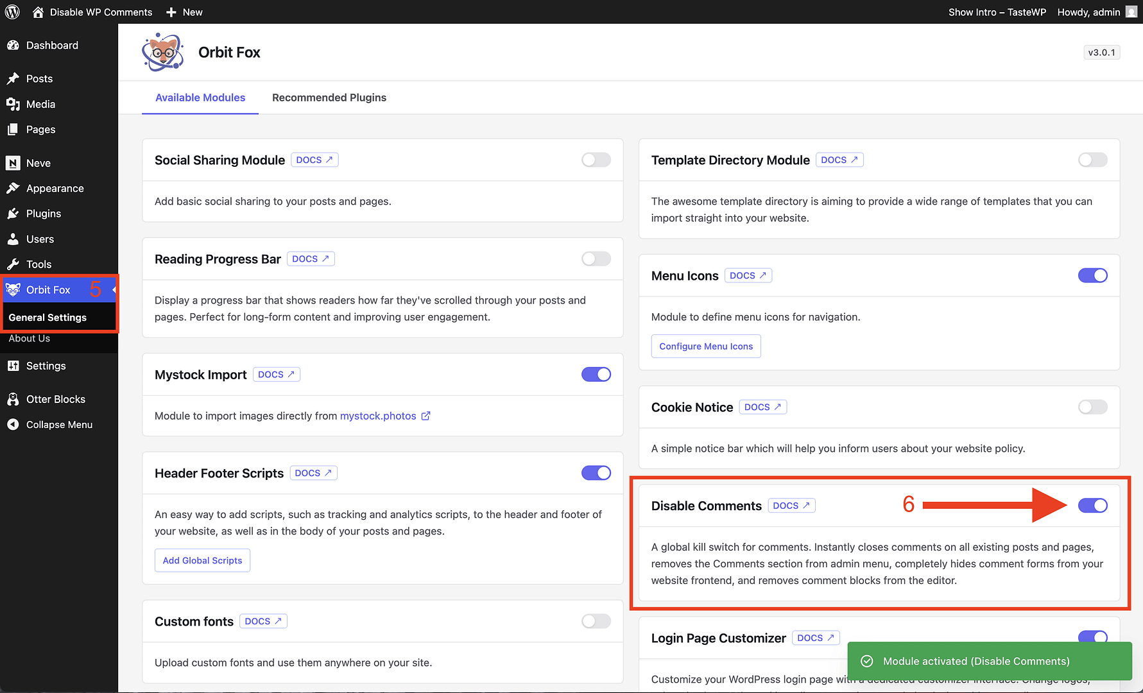Enable the Social Sharing Module toggle
Viewport: 1143px width, 693px height.
[596, 160]
